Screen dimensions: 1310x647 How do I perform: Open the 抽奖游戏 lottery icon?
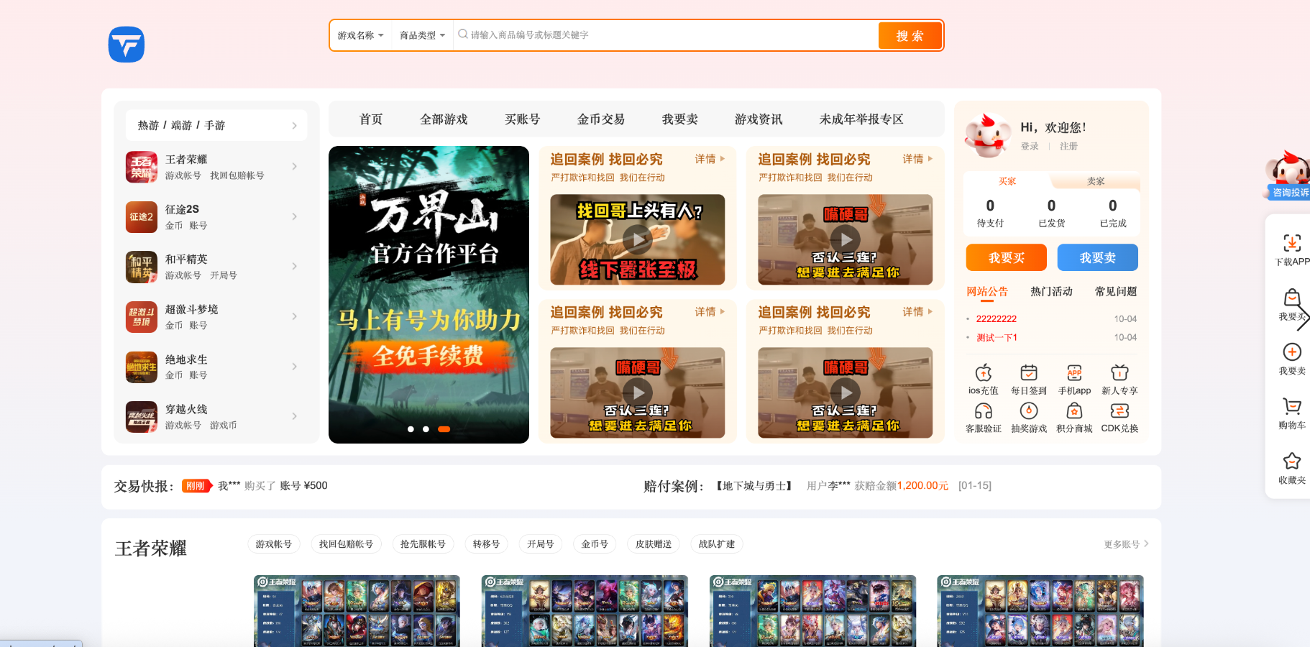coord(1029,417)
